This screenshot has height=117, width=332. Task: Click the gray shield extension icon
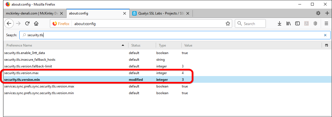click(315, 24)
